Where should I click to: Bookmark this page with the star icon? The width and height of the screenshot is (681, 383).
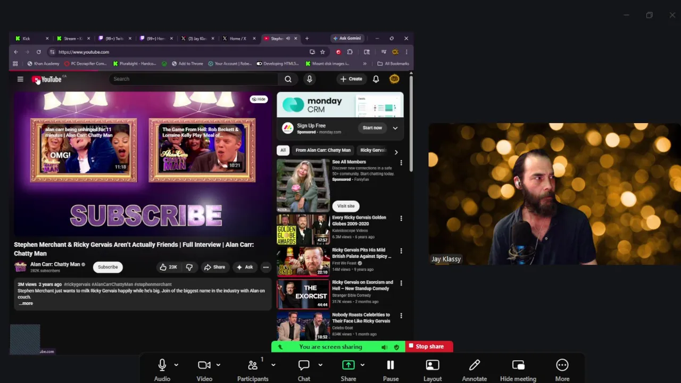click(x=322, y=52)
